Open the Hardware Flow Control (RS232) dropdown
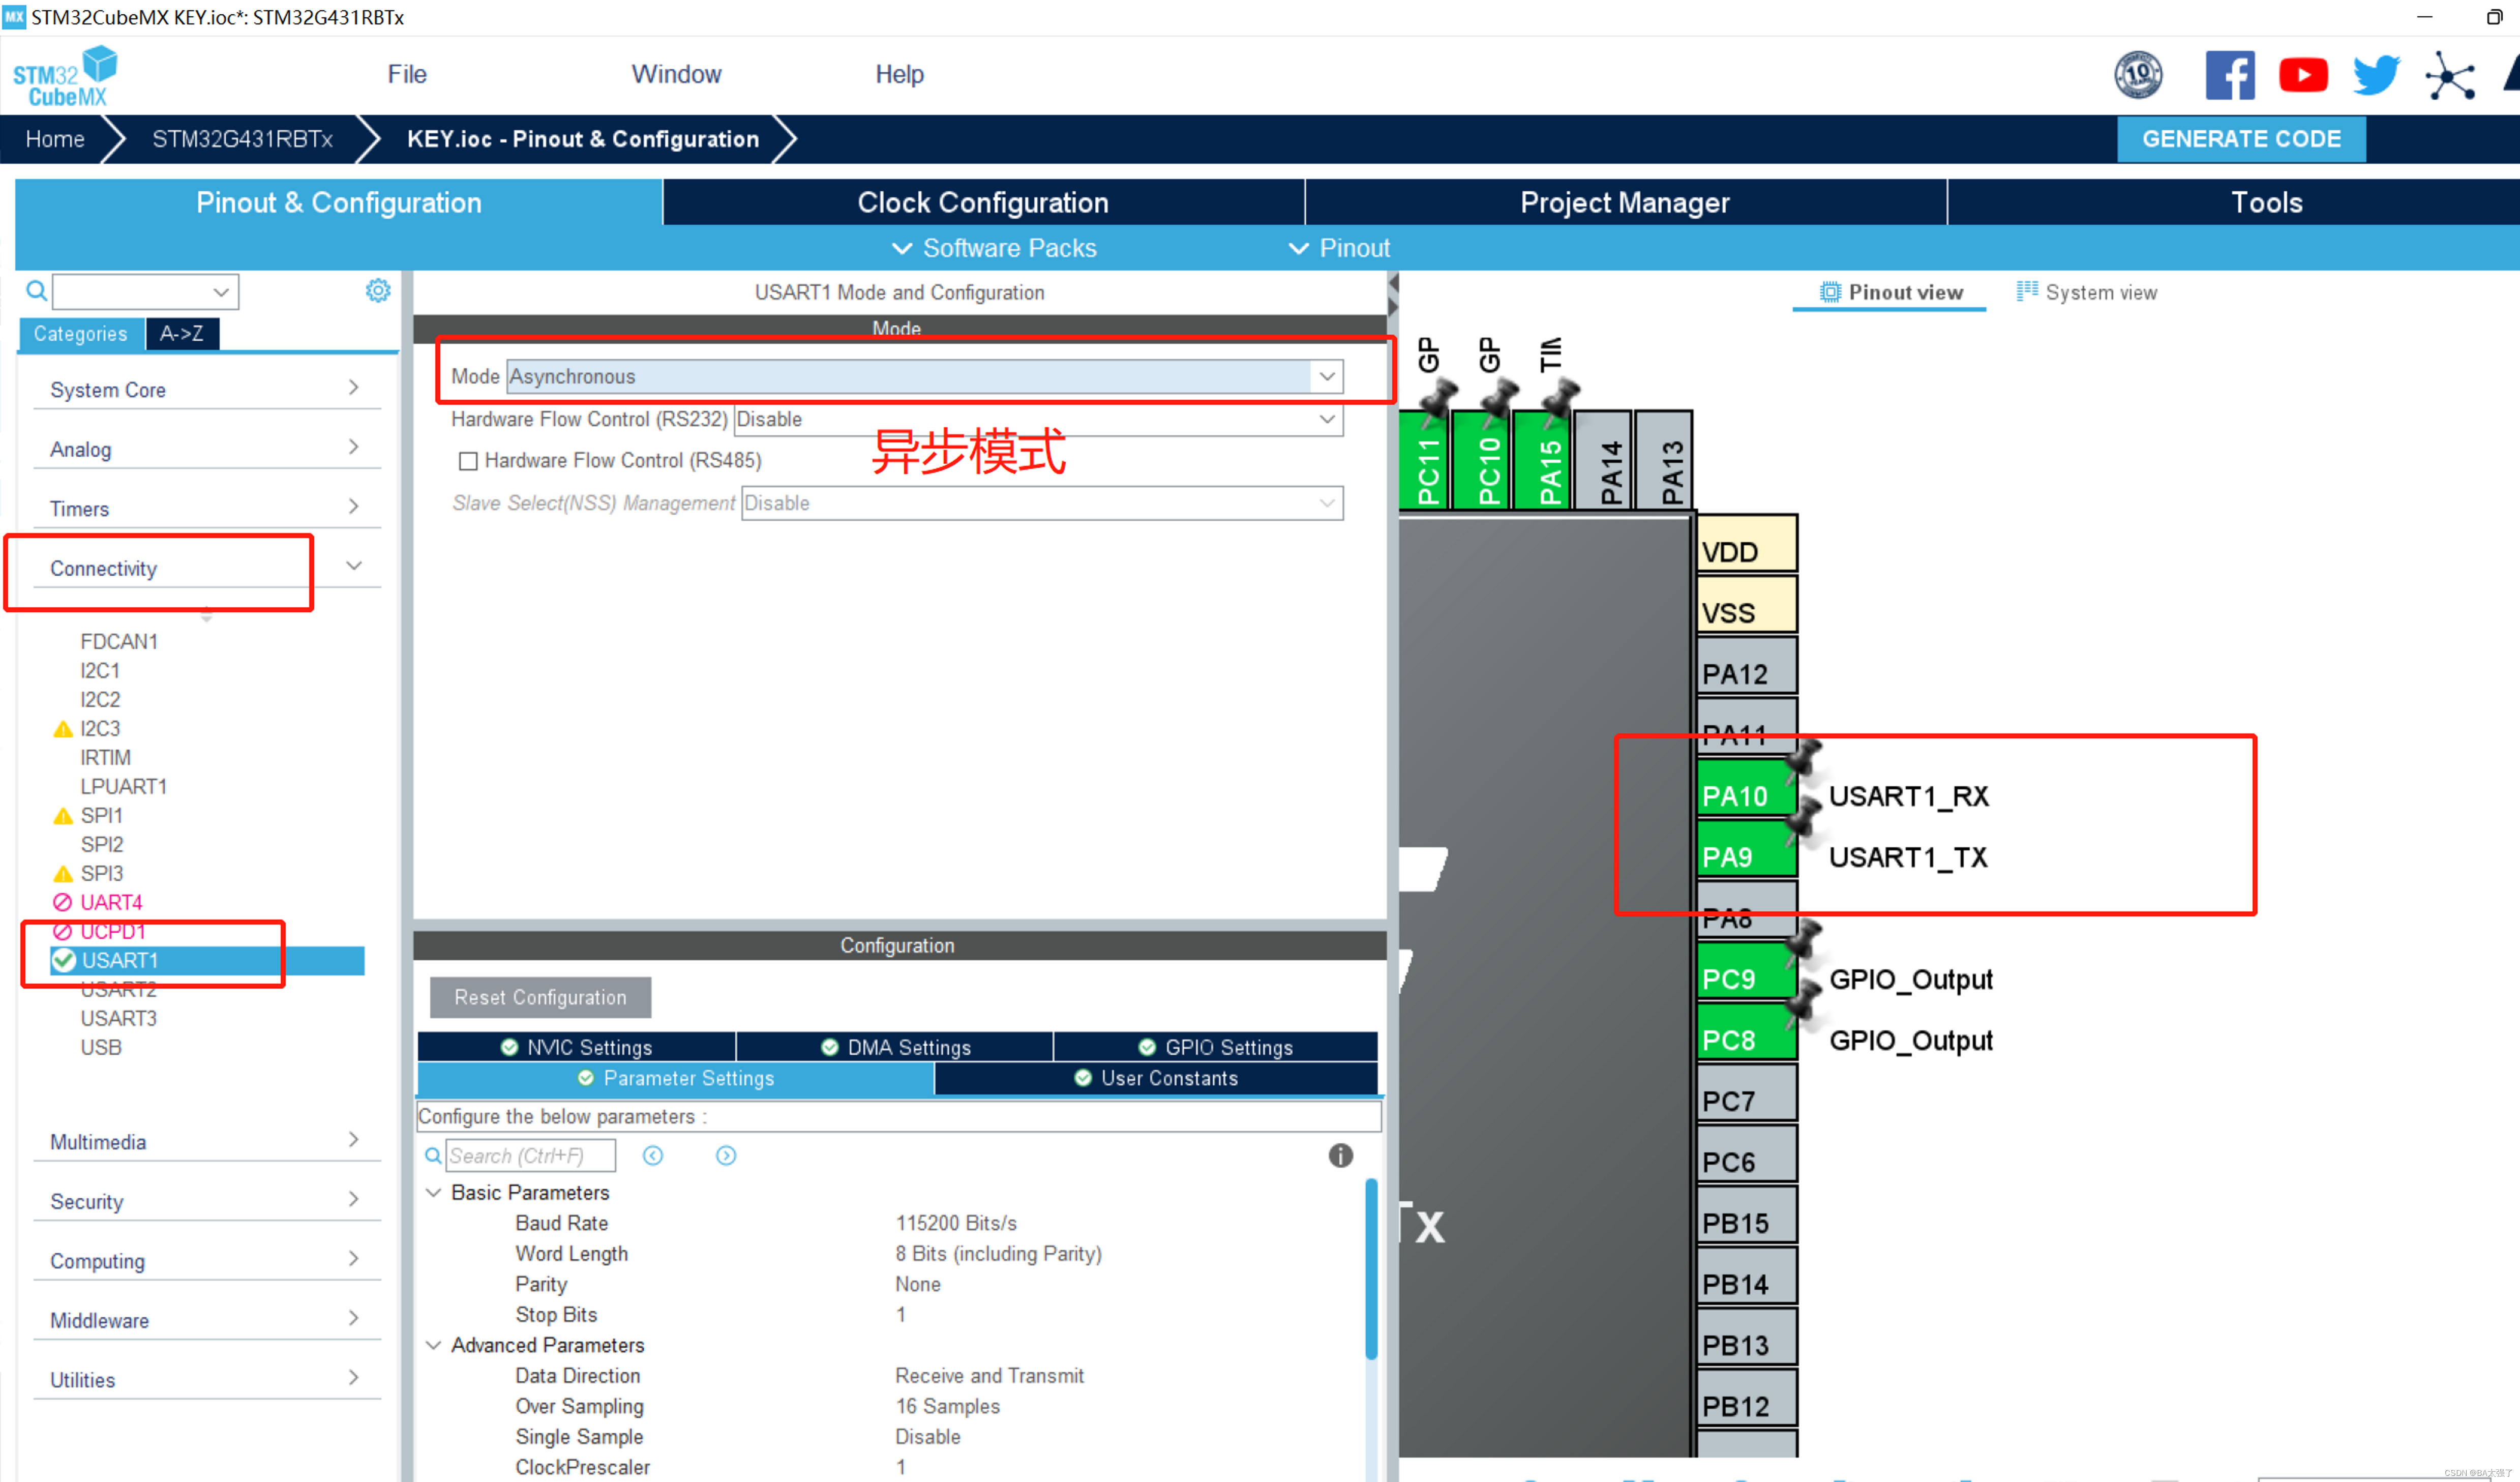 1327,419
